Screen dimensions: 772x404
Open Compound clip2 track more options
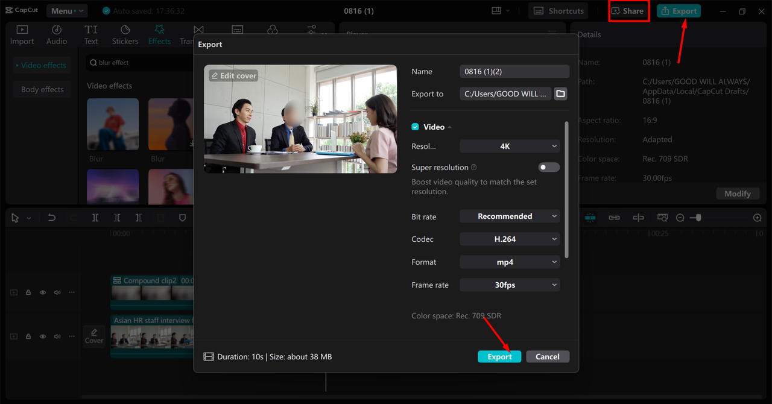coord(72,292)
